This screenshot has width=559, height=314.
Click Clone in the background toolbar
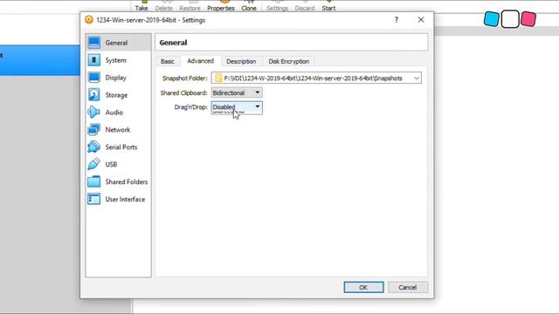click(x=249, y=6)
